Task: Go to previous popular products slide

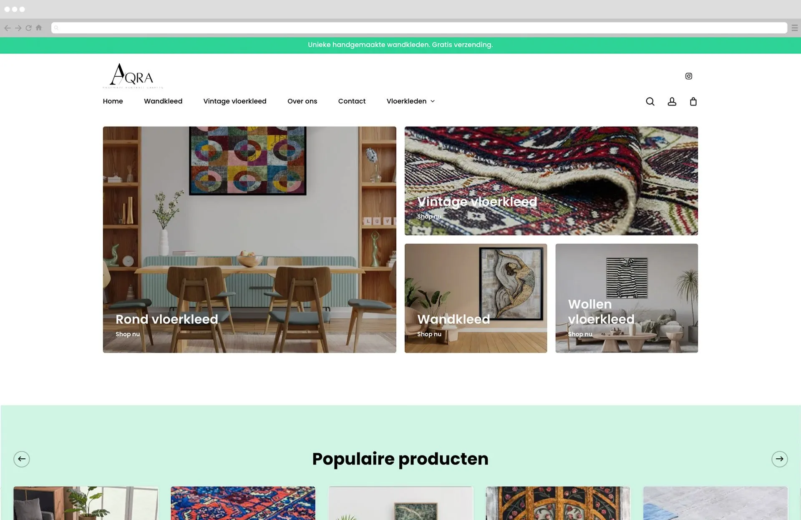Action: [x=22, y=459]
